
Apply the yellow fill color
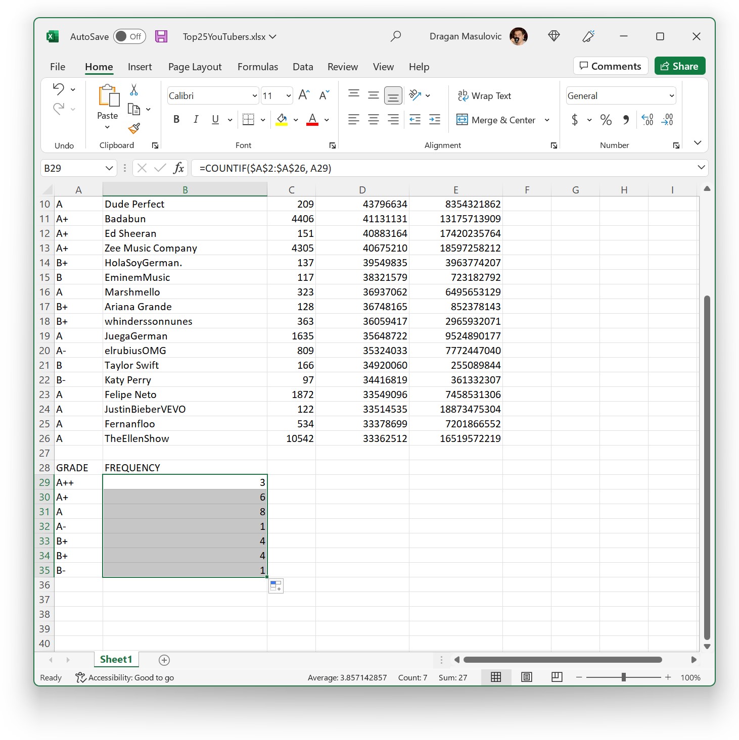(x=282, y=120)
